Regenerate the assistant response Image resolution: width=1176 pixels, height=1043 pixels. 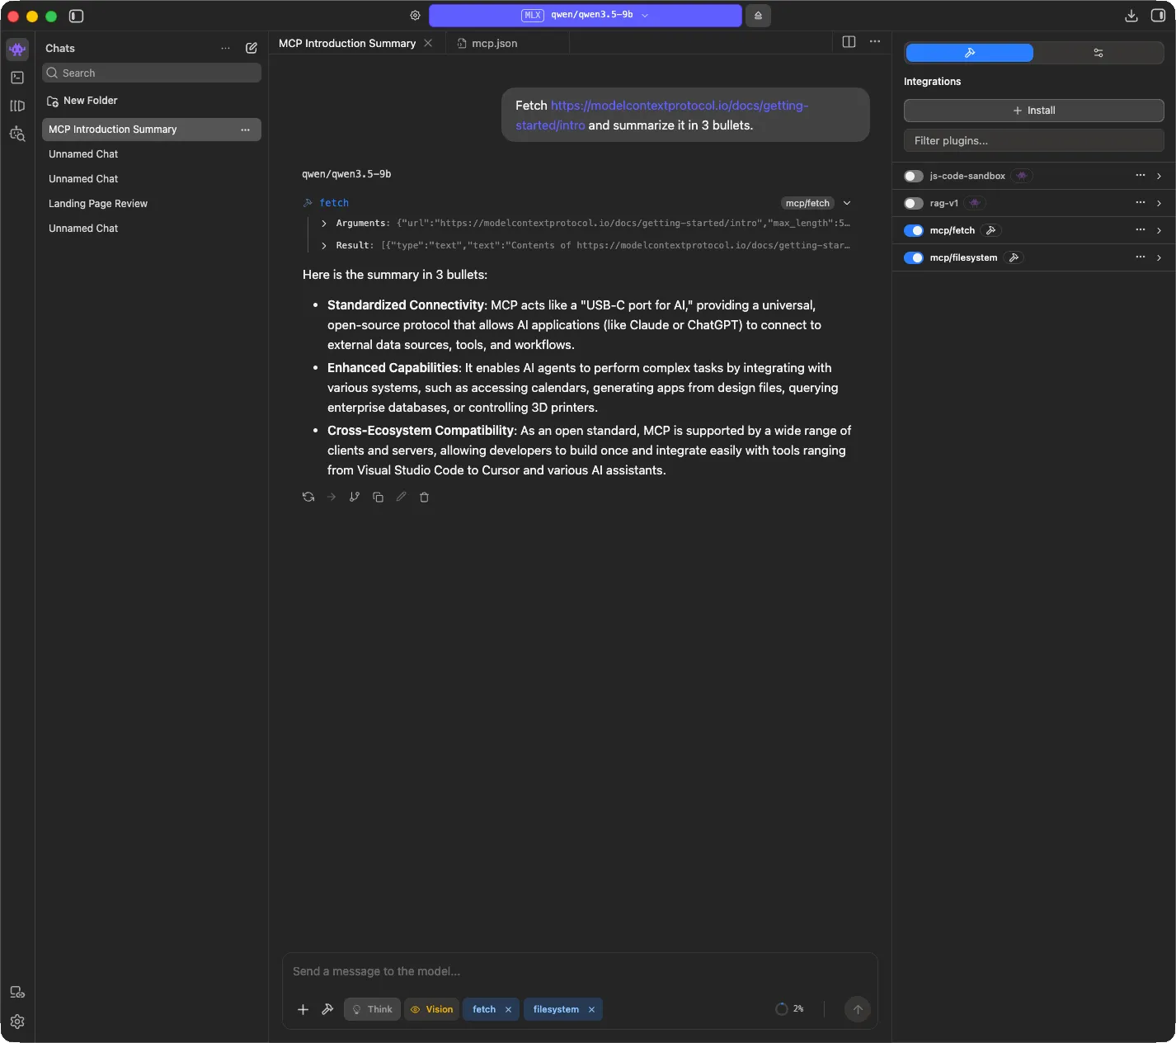coord(308,497)
